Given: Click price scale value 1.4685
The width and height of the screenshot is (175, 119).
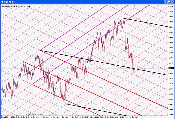Looking at the screenshot, I should pos(171,73).
